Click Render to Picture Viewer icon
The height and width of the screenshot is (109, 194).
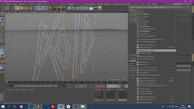[x=59, y=8]
